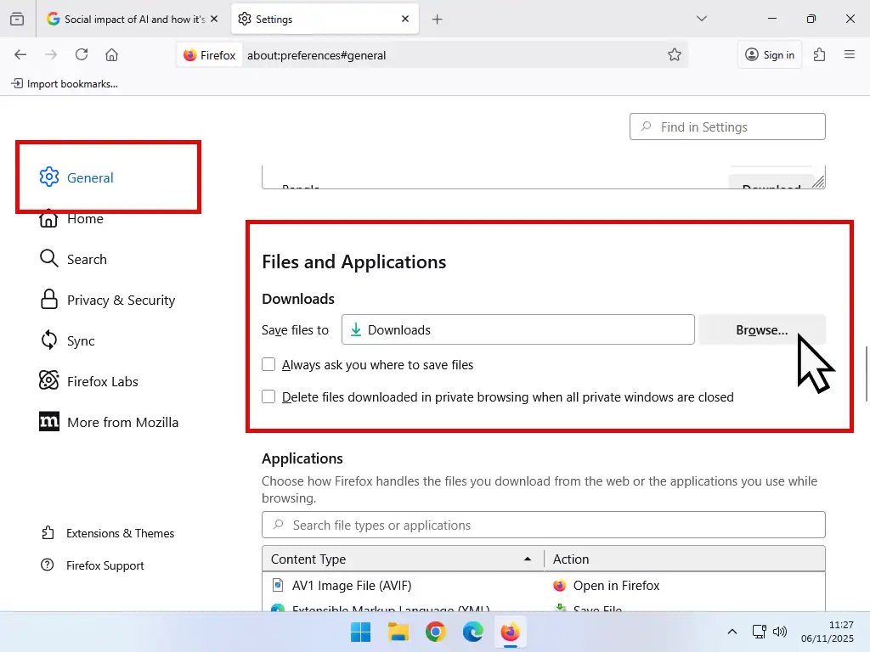Show hidden system tray icons
This screenshot has width=870, height=652.
coord(732,632)
